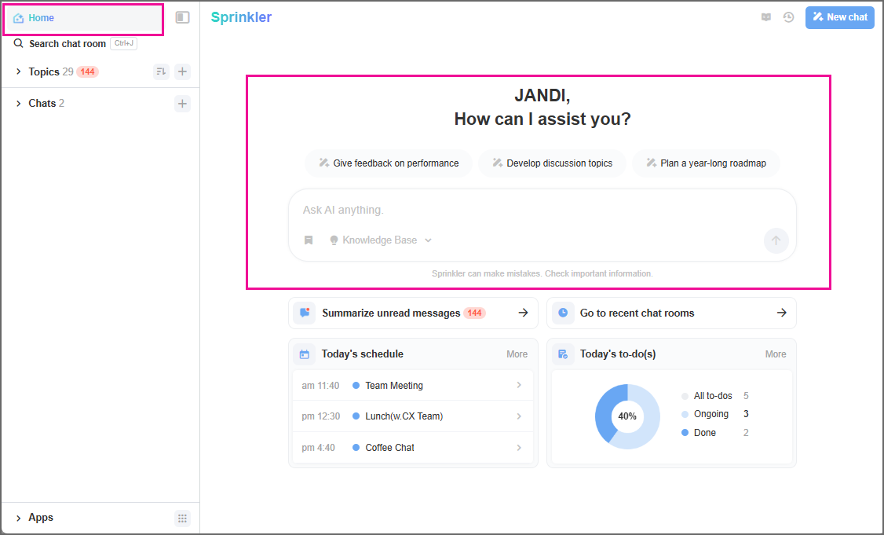
Task: Start a new chat with Chats plus icon
Action: (182, 103)
